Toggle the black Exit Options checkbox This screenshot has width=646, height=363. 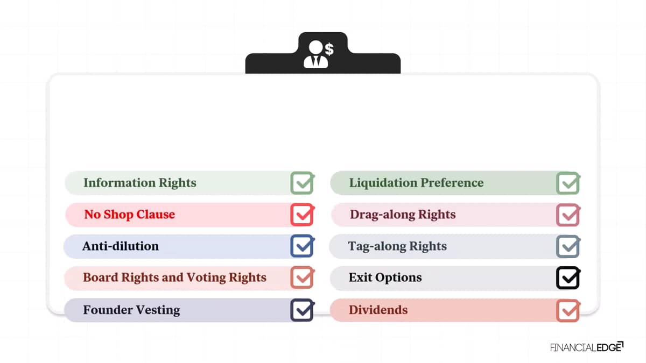click(x=567, y=277)
